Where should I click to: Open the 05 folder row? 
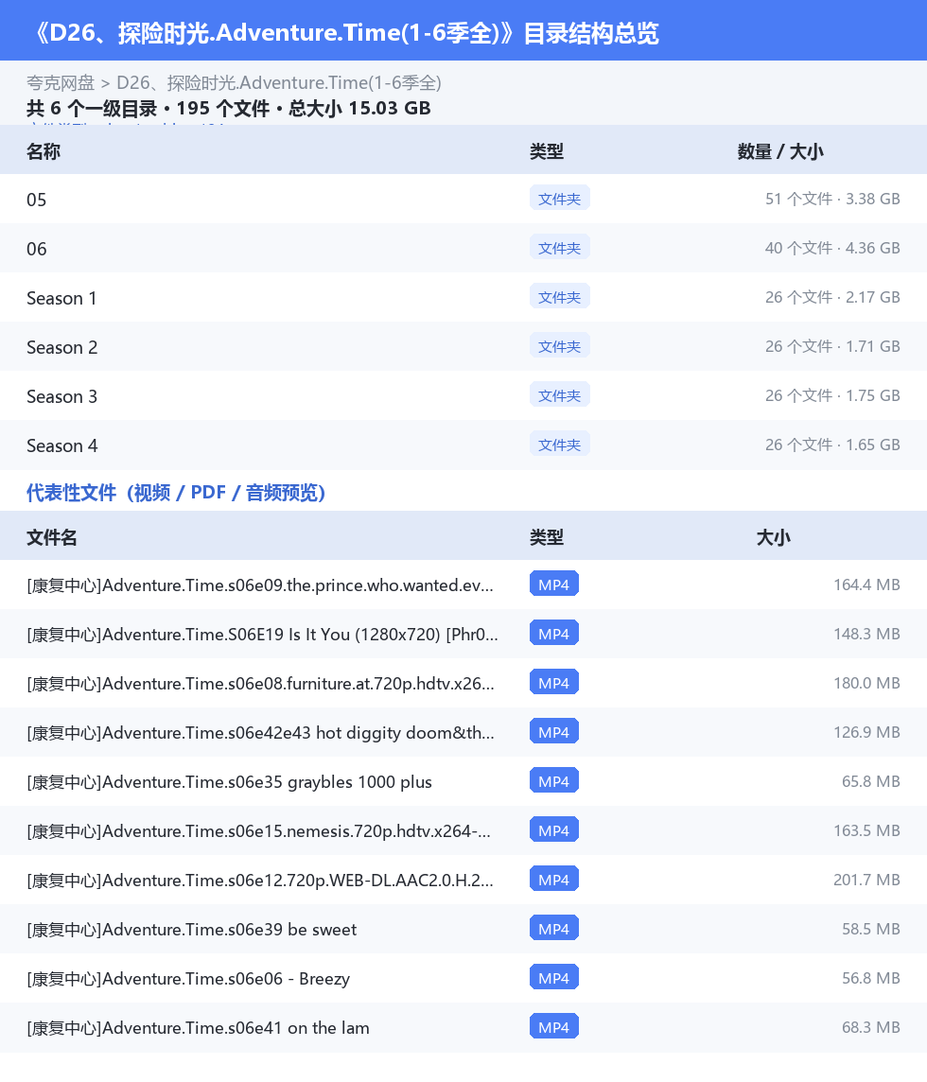463,199
